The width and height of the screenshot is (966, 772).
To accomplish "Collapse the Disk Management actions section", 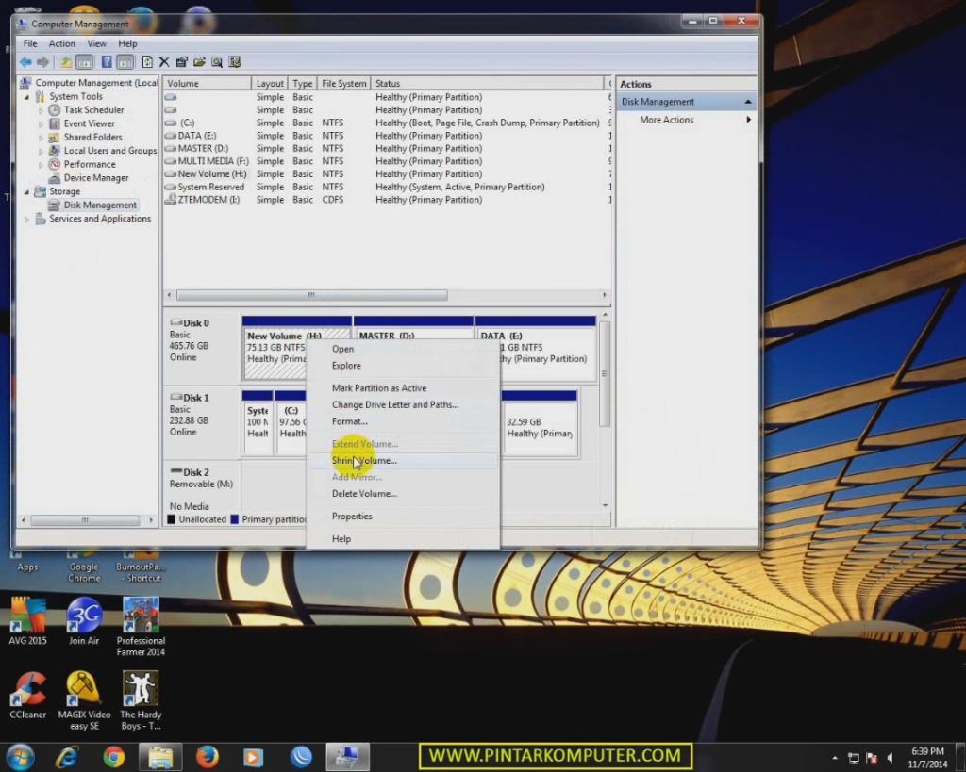I will tap(748, 102).
